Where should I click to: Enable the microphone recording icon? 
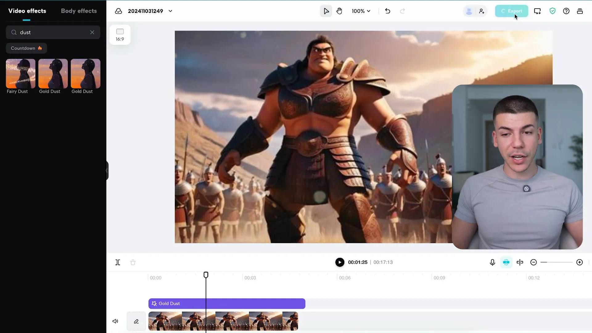coord(492,262)
